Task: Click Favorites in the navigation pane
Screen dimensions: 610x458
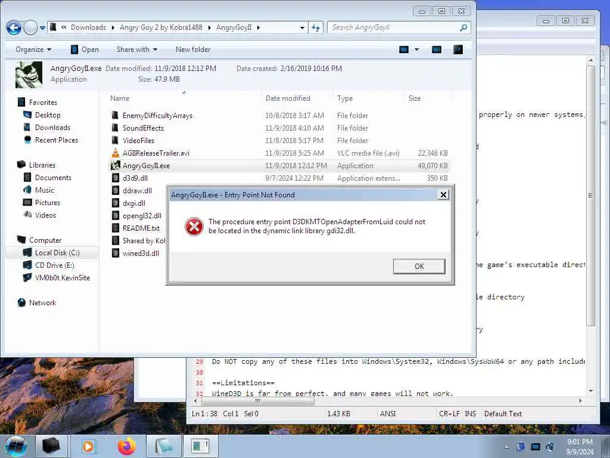Action: click(x=43, y=103)
